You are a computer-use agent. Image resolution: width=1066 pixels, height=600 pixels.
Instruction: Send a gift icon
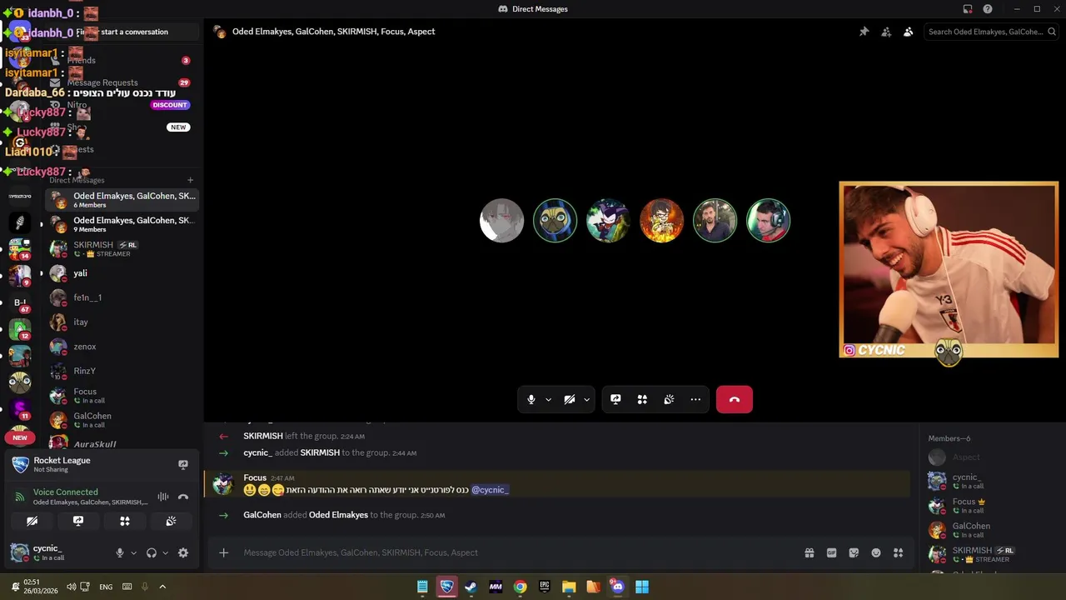pyautogui.click(x=809, y=552)
